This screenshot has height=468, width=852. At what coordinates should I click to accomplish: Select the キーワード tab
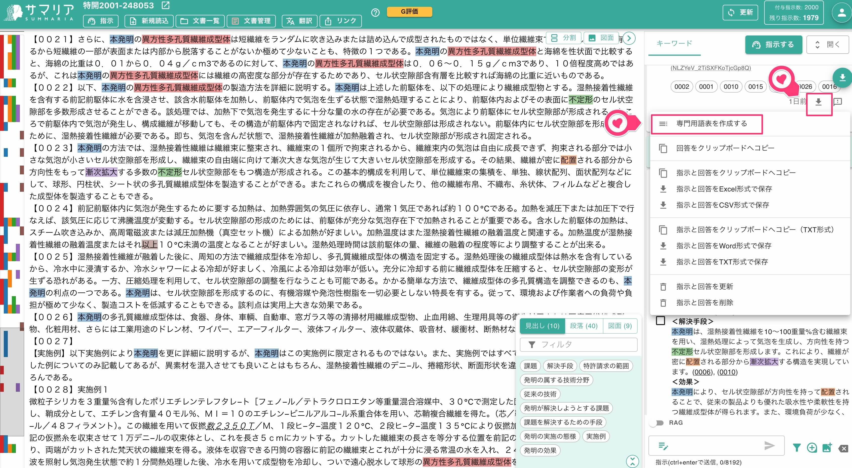coord(674,43)
